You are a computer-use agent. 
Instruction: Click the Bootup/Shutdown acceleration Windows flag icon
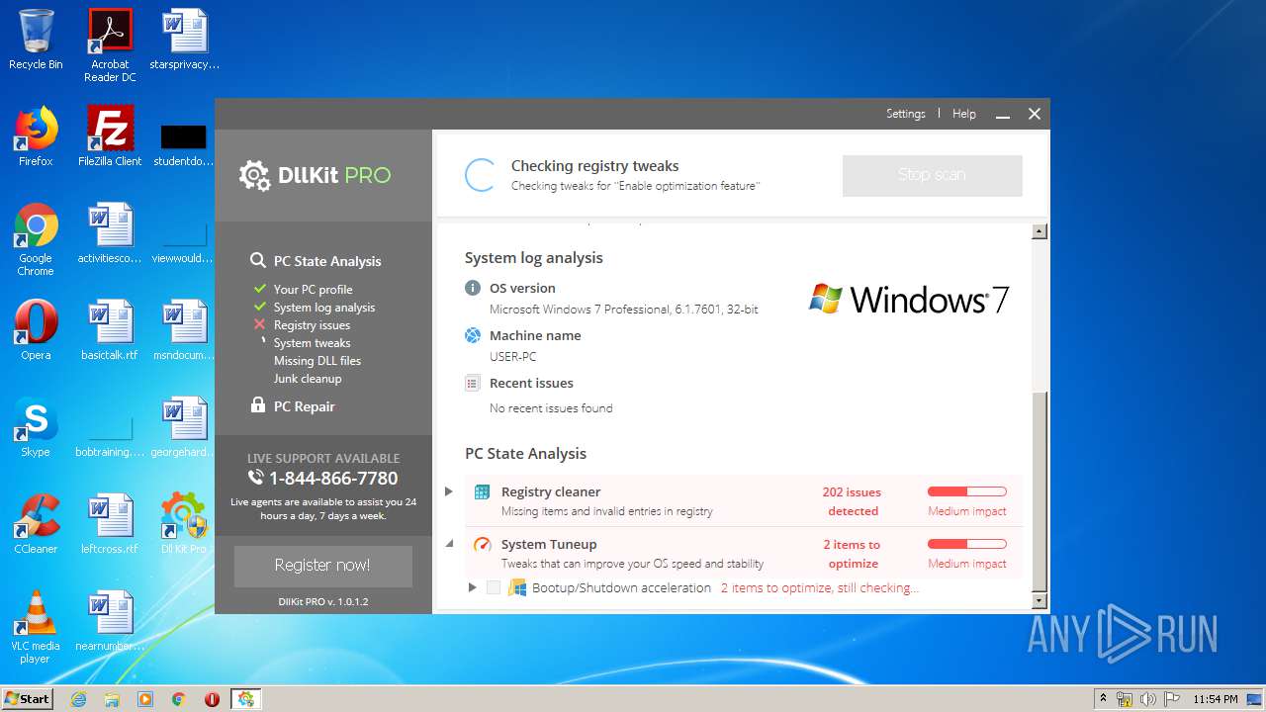click(x=517, y=587)
